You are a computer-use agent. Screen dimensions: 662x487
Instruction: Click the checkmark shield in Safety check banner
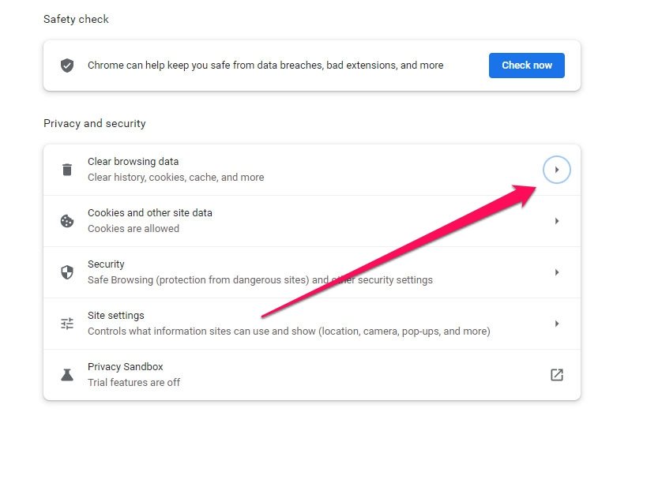pyautogui.click(x=67, y=66)
